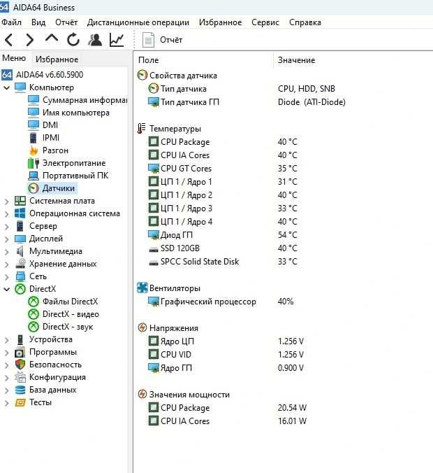Select the Суммарная информация monitor icon
433x473 pixels.
[34, 100]
